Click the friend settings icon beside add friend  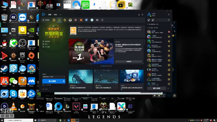click(153, 20)
